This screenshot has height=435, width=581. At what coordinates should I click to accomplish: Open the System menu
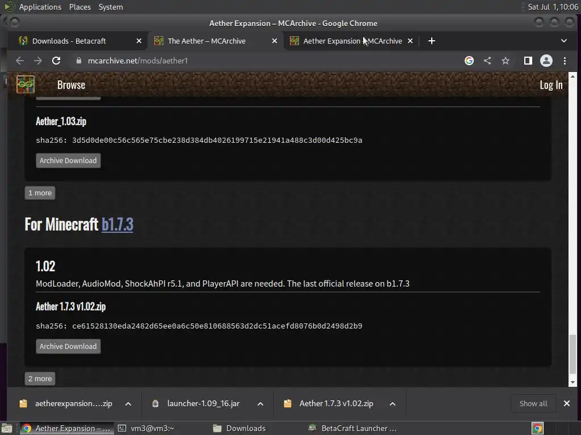111,7
